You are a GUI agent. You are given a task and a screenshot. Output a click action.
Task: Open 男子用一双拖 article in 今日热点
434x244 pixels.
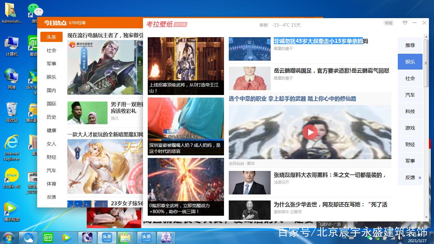click(127, 107)
